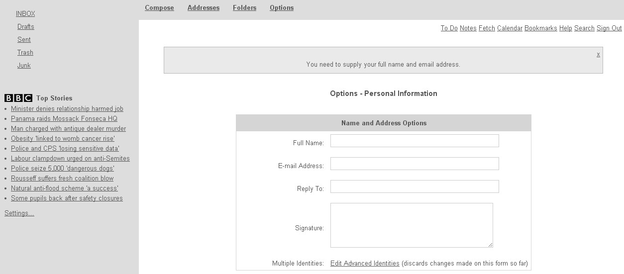This screenshot has height=274, width=624.
Task: Open the Junk folder
Action: click(x=24, y=66)
